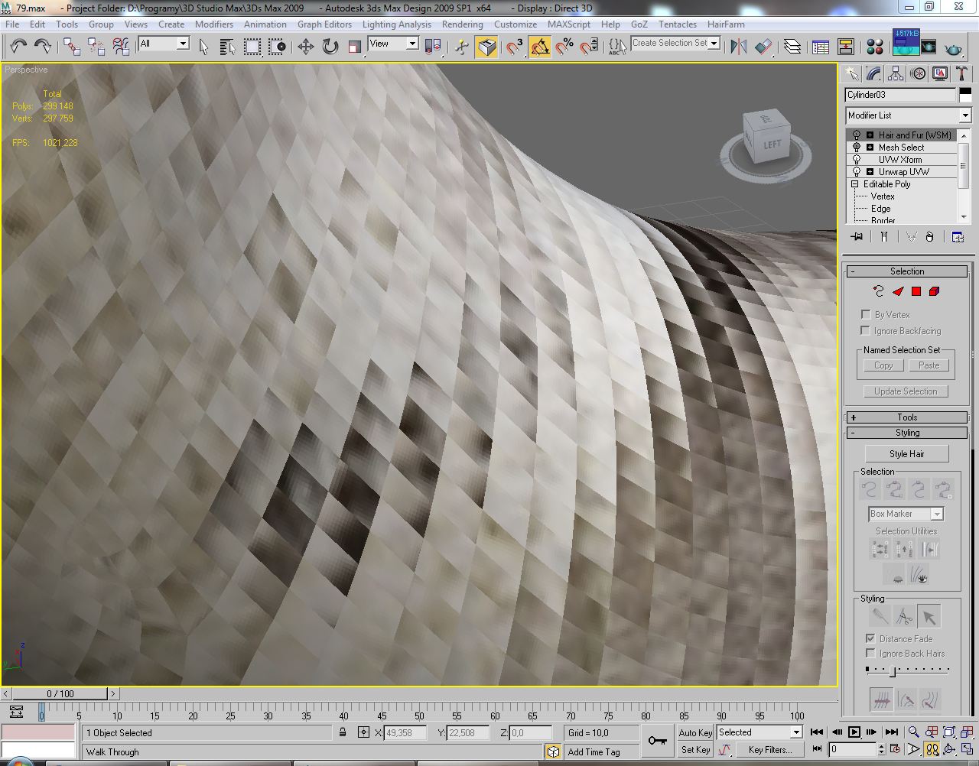Toggle Hair and Fur modifier lightbulb
Image resolution: width=979 pixels, height=766 pixels.
[857, 135]
